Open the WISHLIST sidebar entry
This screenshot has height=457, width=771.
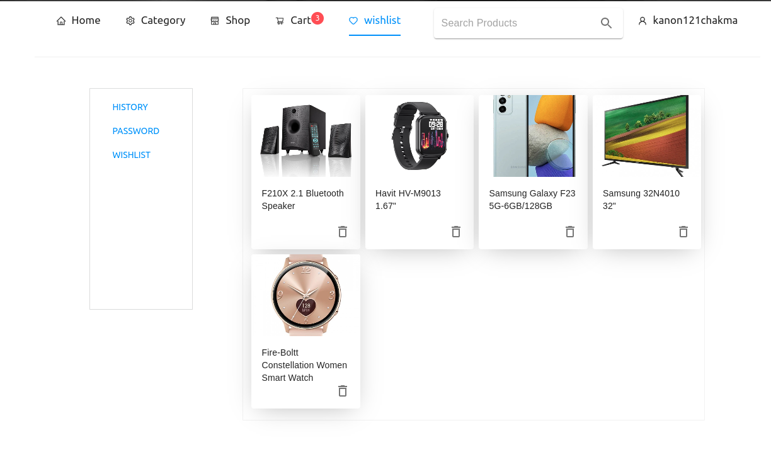point(131,155)
